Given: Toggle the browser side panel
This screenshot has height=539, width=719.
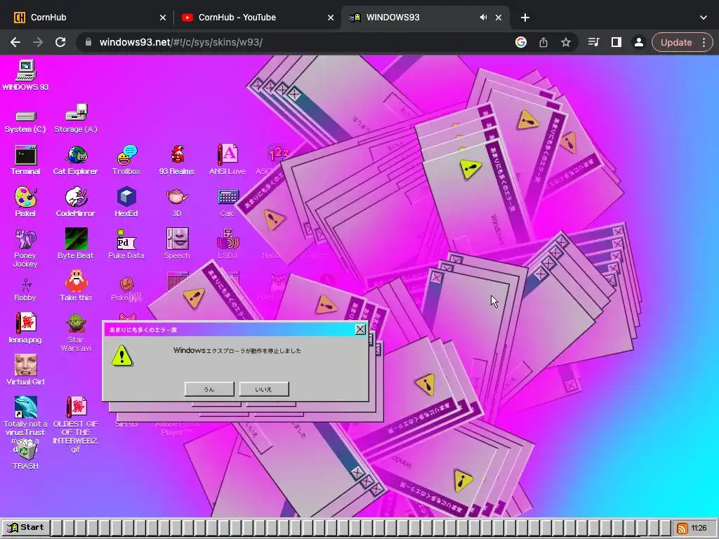Looking at the screenshot, I should pos(616,42).
